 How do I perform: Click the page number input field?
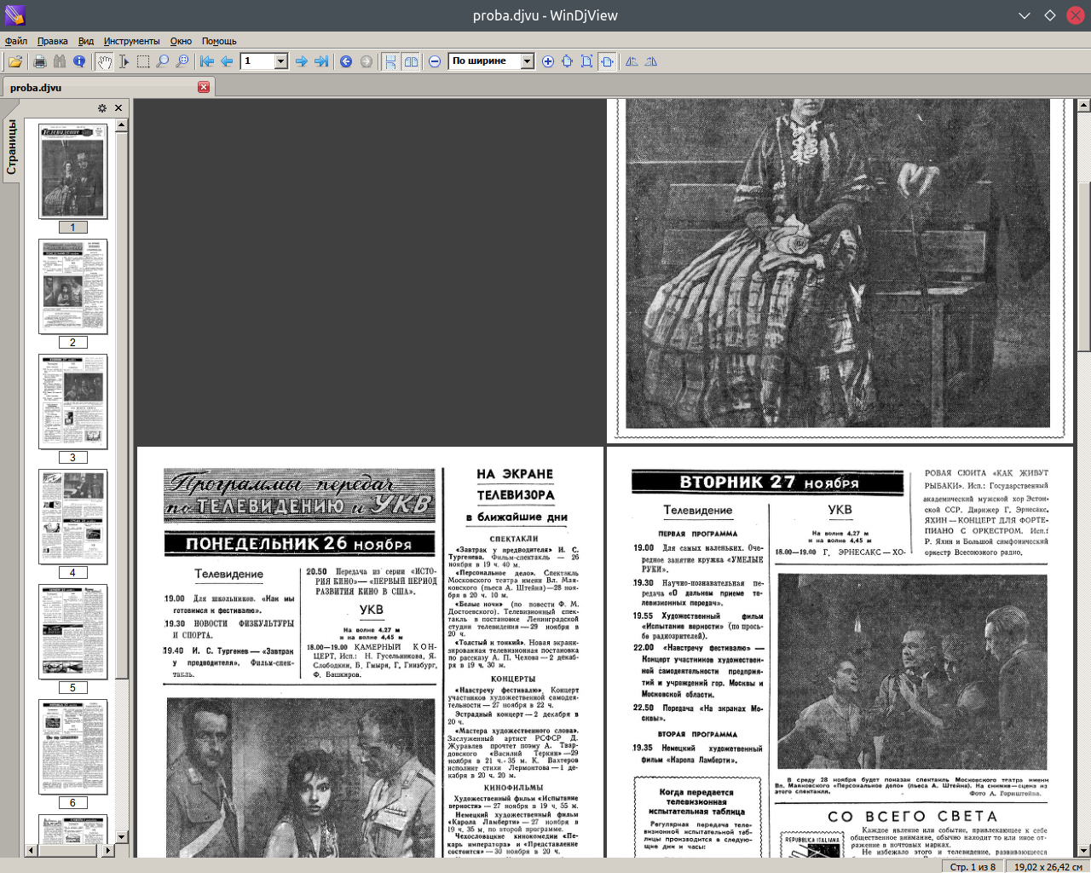pos(257,61)
